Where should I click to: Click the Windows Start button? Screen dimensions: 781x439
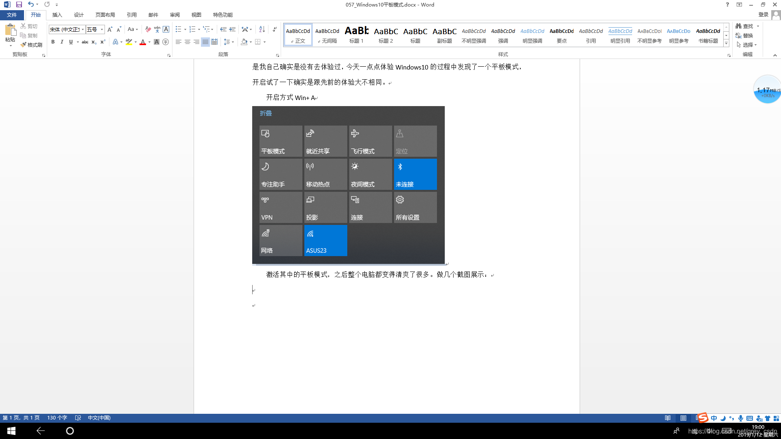11,431
